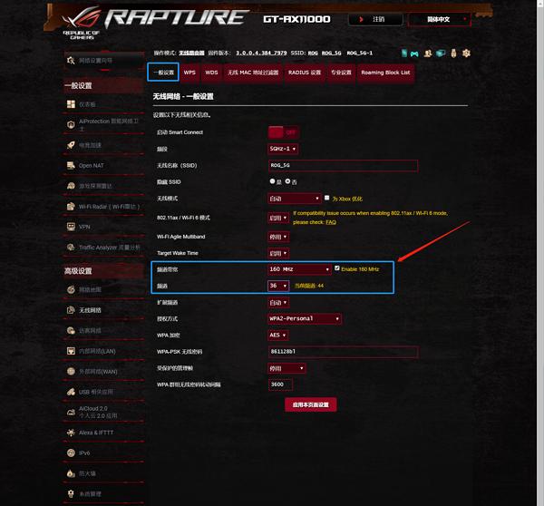Open the Traffic Analyzer sidebar icon
The image size is (544, 506).
[x=71, y=247]
